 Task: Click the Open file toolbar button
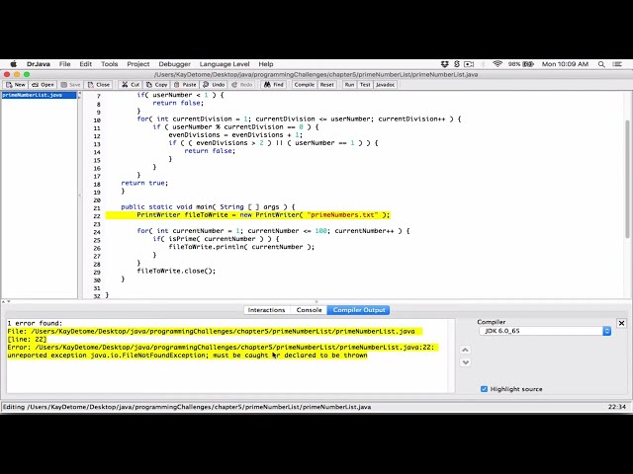[43, 85]
